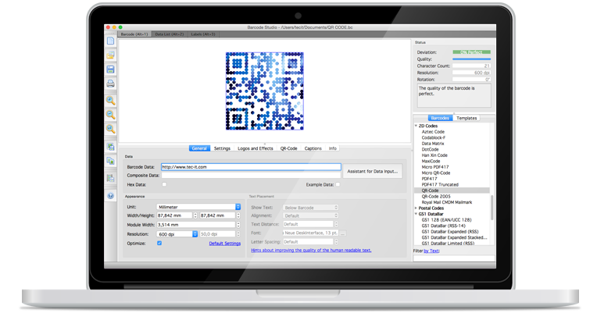Click the Module Width value field
Image resolution: width=597 pixels, height=313 pixels.
pyautogui.click(x=196, y=225)
